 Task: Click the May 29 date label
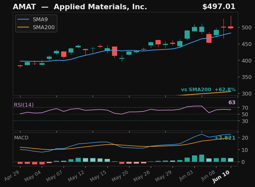[164, 176]
